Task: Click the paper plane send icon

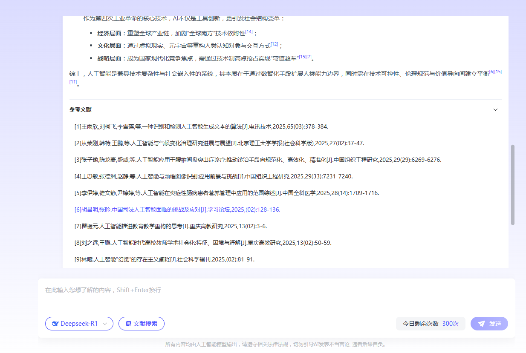Action: [482, 324]
